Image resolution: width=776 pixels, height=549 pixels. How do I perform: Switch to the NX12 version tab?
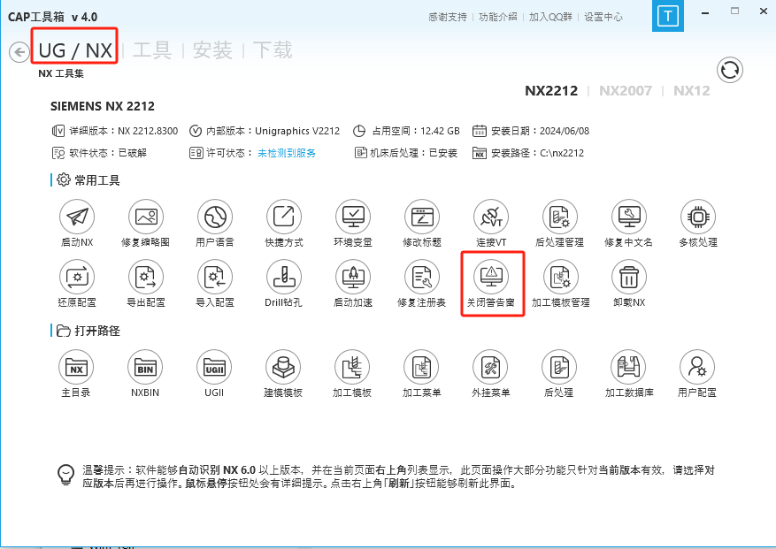[x=691, y=90]
